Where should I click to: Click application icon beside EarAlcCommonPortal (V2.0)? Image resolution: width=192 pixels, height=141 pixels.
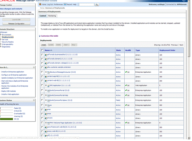(48, 91)
